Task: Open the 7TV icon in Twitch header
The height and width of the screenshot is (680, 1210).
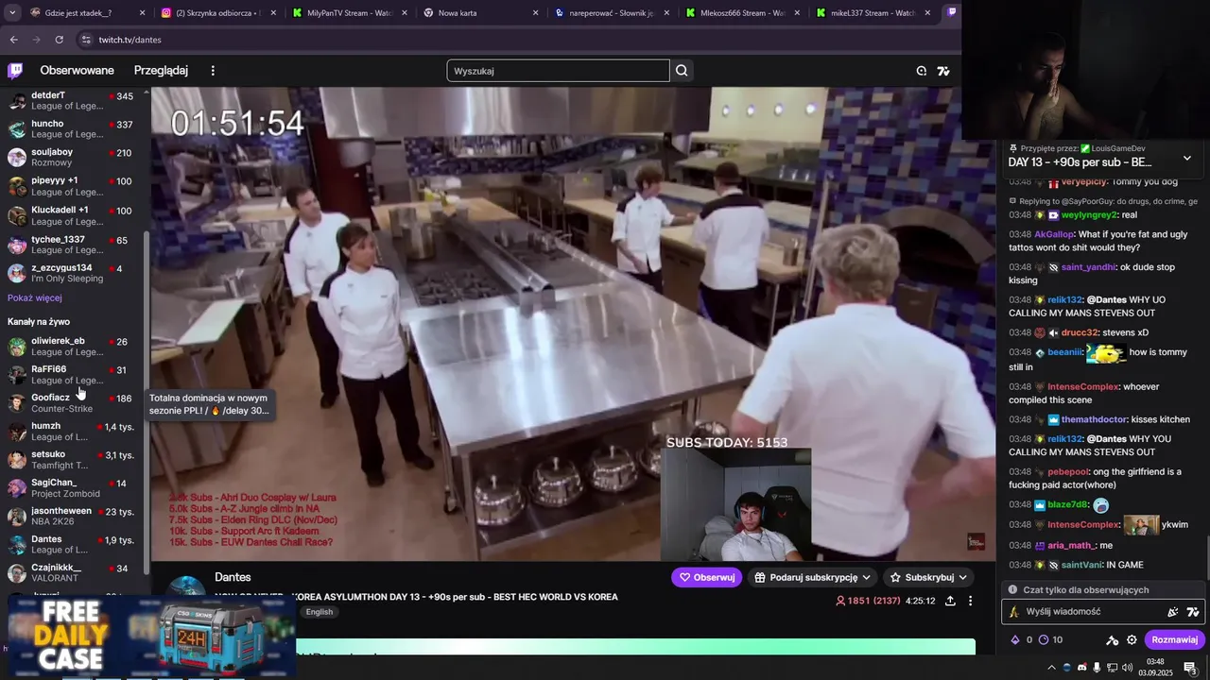Action: coord(942,71)
